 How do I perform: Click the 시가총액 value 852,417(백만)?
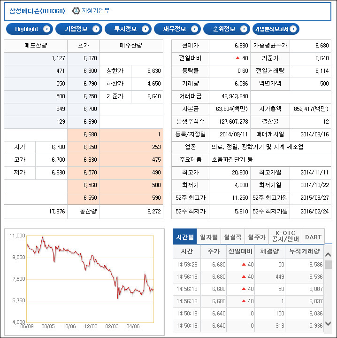coord(311,109)
